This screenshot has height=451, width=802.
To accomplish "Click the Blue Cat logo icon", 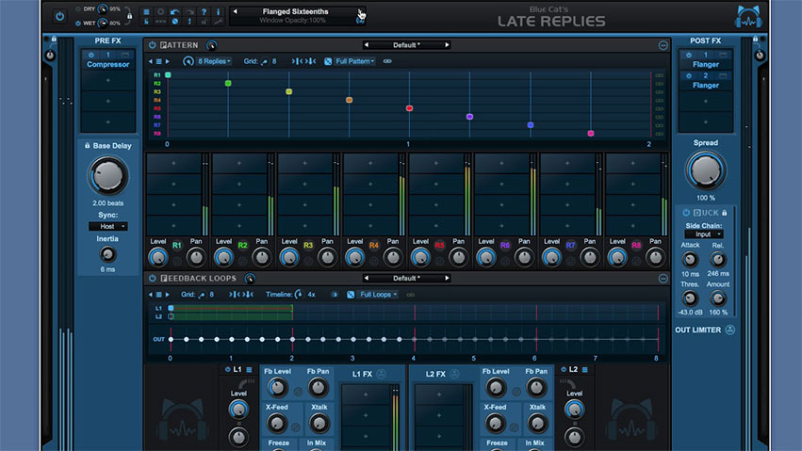I will 748,16.
